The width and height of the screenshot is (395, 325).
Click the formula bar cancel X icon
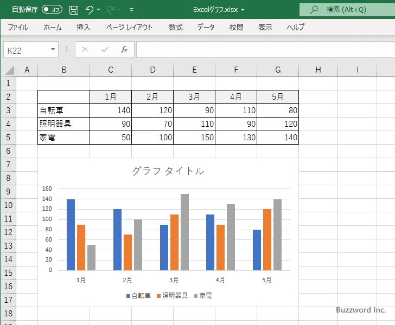85,50
